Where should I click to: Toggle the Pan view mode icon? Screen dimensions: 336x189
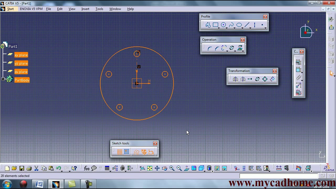coord(157,168)
